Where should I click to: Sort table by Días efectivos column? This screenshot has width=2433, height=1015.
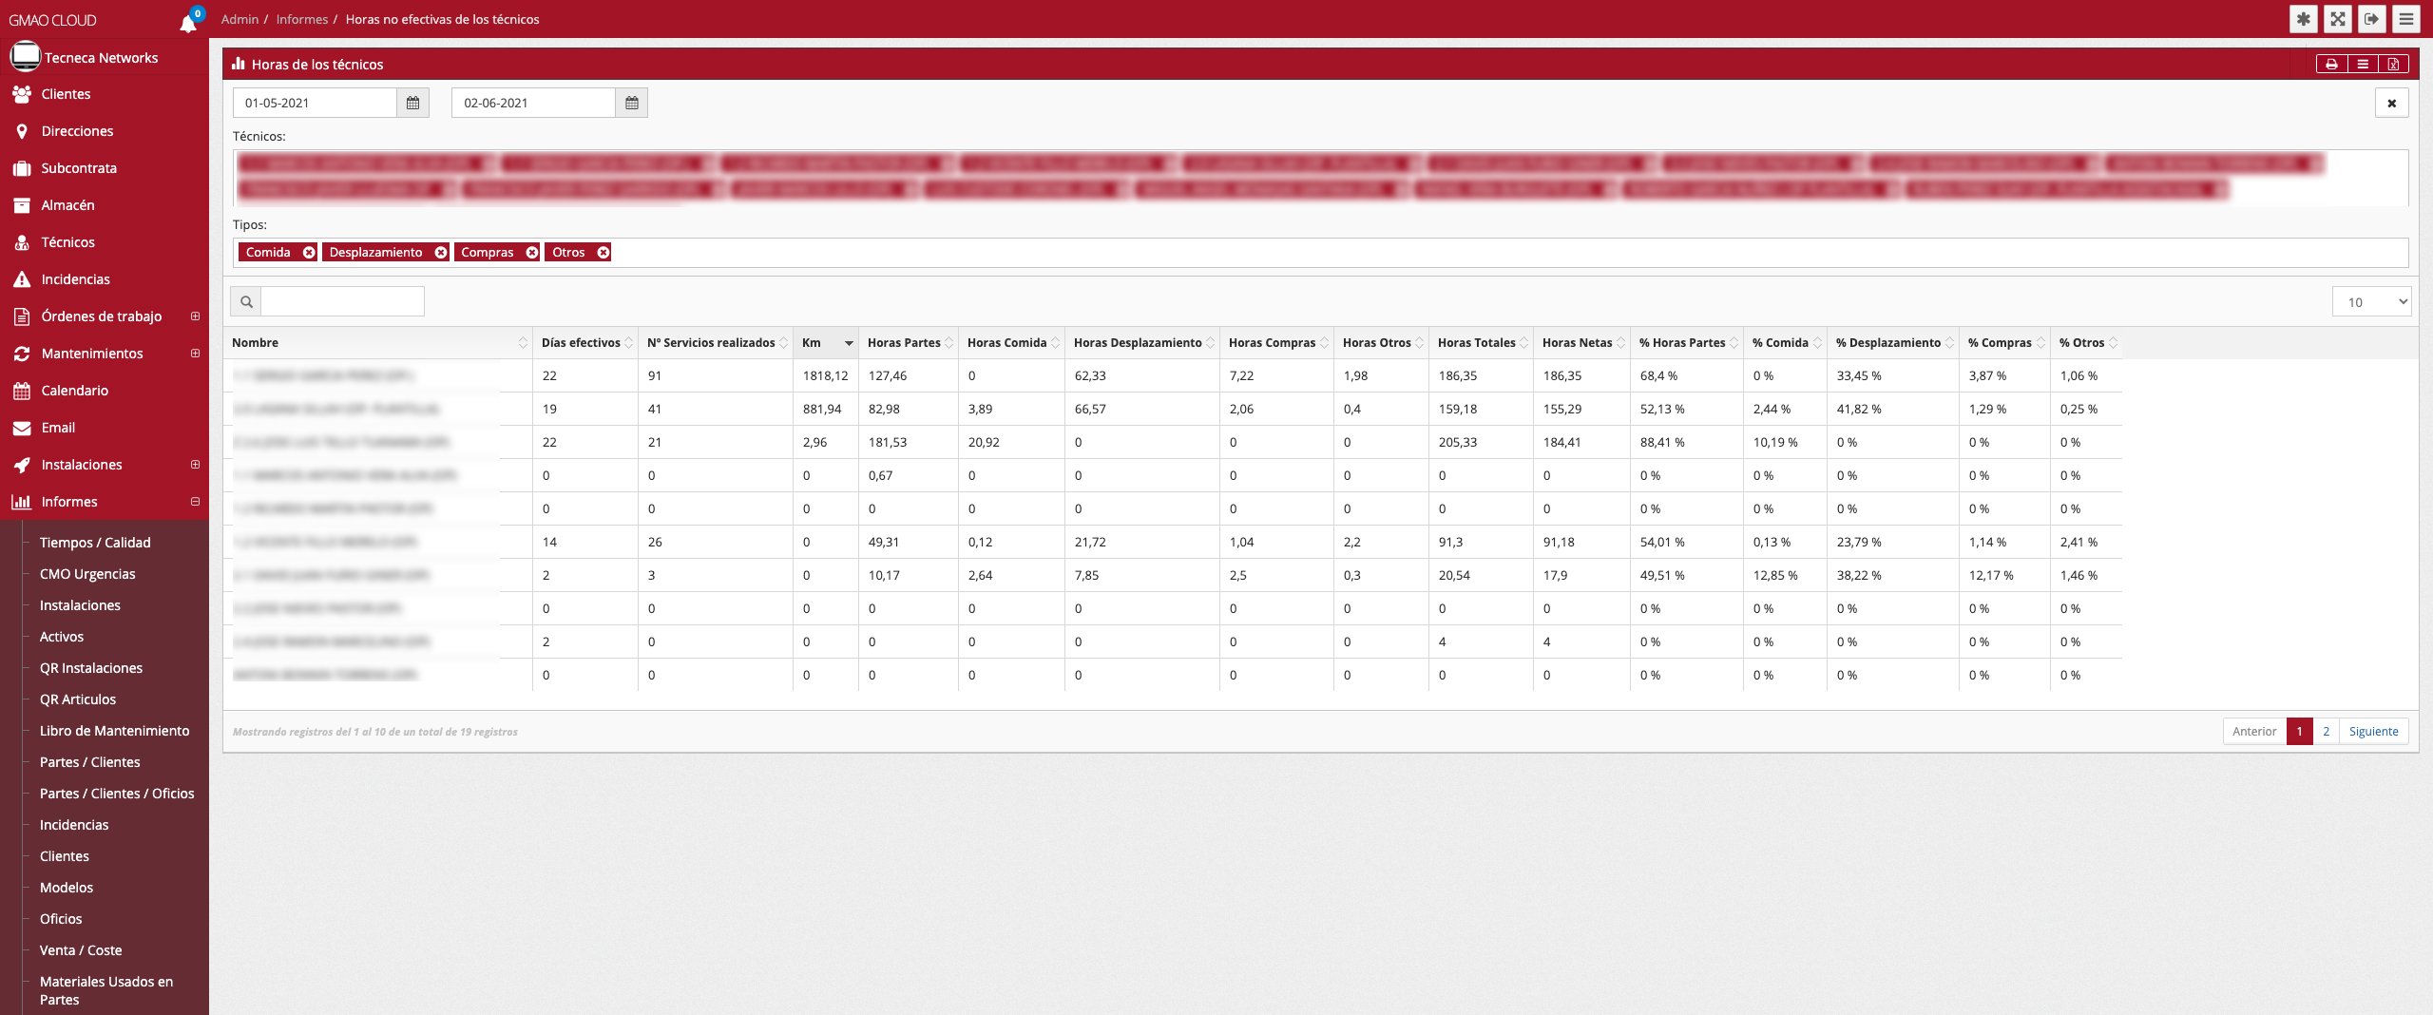[585, 343]
